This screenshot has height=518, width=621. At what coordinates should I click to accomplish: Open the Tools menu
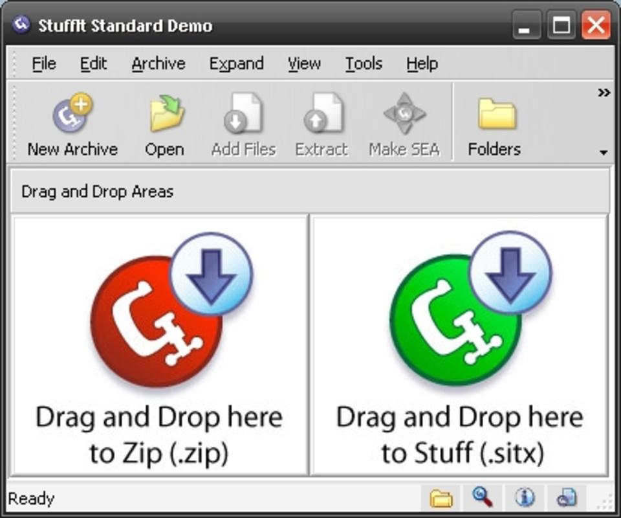364,63
